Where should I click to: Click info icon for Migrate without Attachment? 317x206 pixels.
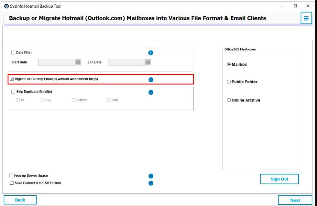point(151,80)
